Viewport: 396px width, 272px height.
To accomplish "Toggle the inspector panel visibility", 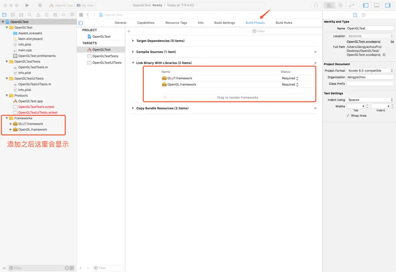I will tap(387, 5).
